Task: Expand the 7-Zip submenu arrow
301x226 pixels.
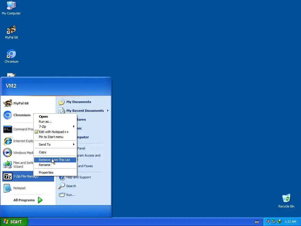Action: tap(73, 127)
